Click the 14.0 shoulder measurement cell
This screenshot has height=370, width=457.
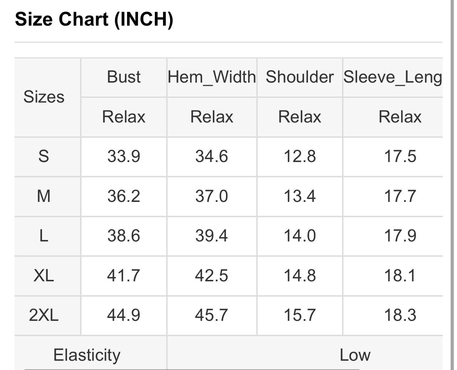(300, 236)
